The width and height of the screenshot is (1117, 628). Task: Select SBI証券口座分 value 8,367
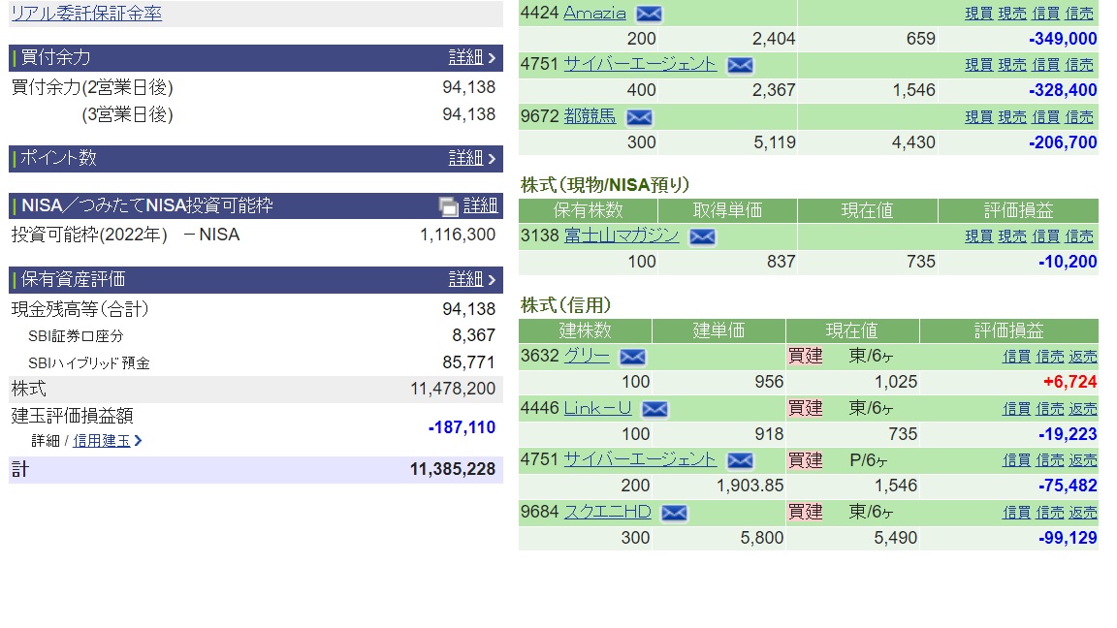[x=474, y=335]
